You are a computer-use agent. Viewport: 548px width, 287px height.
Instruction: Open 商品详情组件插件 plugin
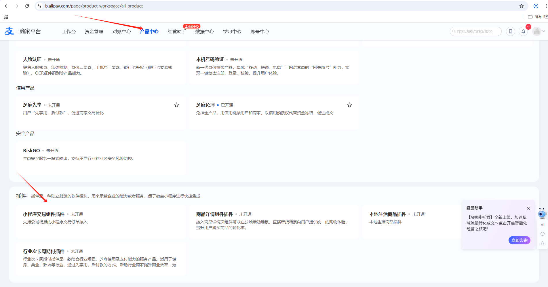(274, 222)
